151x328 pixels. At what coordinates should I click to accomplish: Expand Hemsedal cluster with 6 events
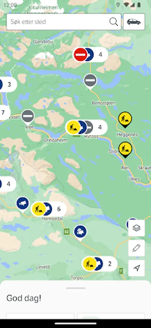[49, 209]
